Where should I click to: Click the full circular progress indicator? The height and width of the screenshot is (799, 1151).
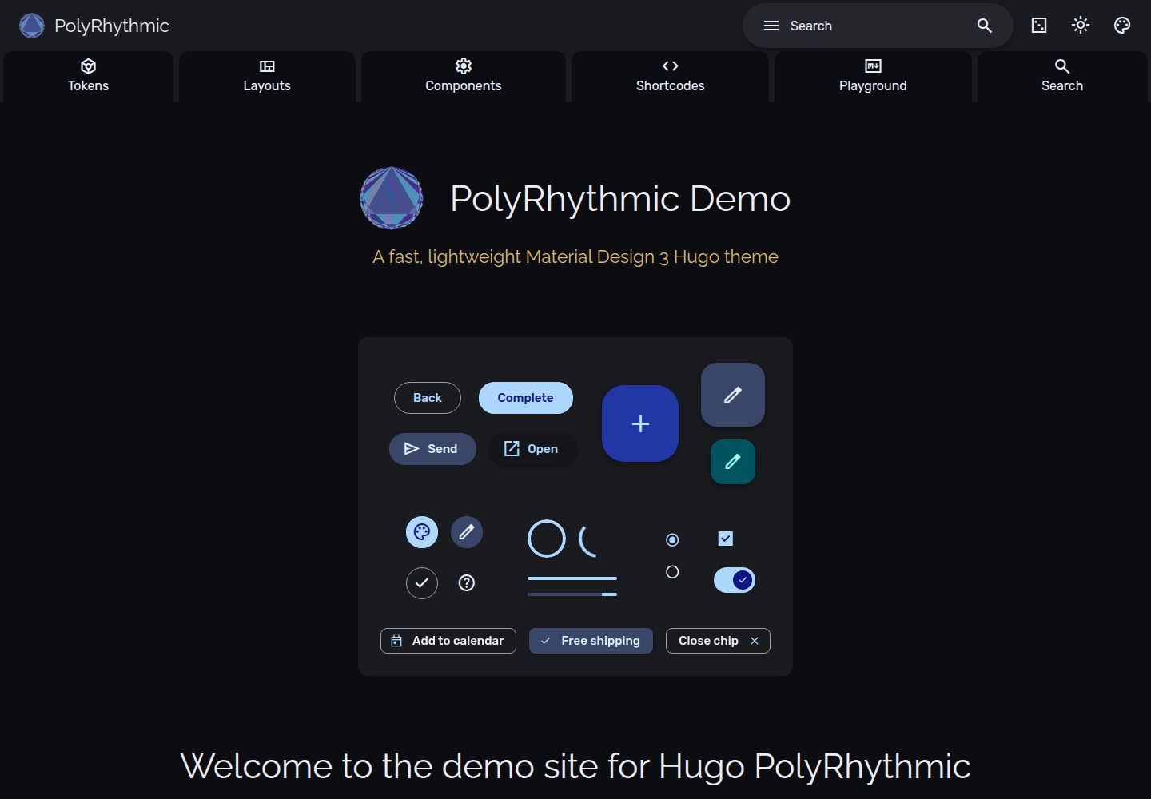pos(547,539)
